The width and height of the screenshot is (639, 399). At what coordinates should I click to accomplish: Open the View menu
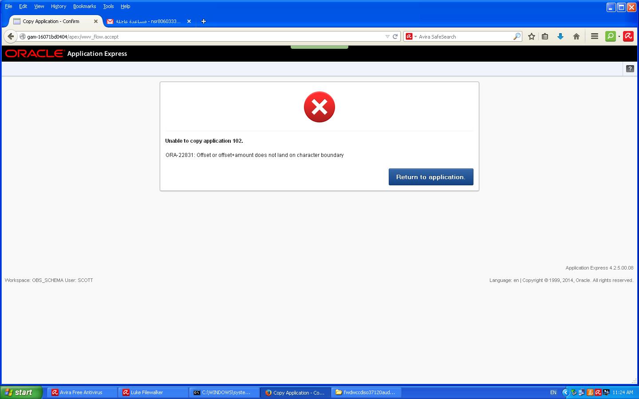coord(39,6)
